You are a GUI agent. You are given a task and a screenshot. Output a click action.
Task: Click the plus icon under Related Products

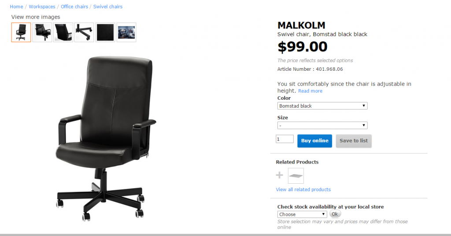click(279, 175)
